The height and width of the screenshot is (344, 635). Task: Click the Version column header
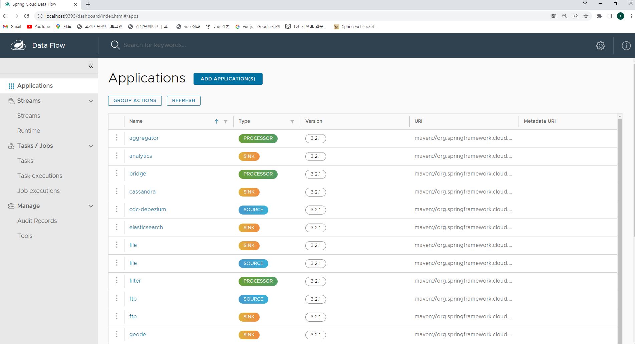click(x=314, y=121)
